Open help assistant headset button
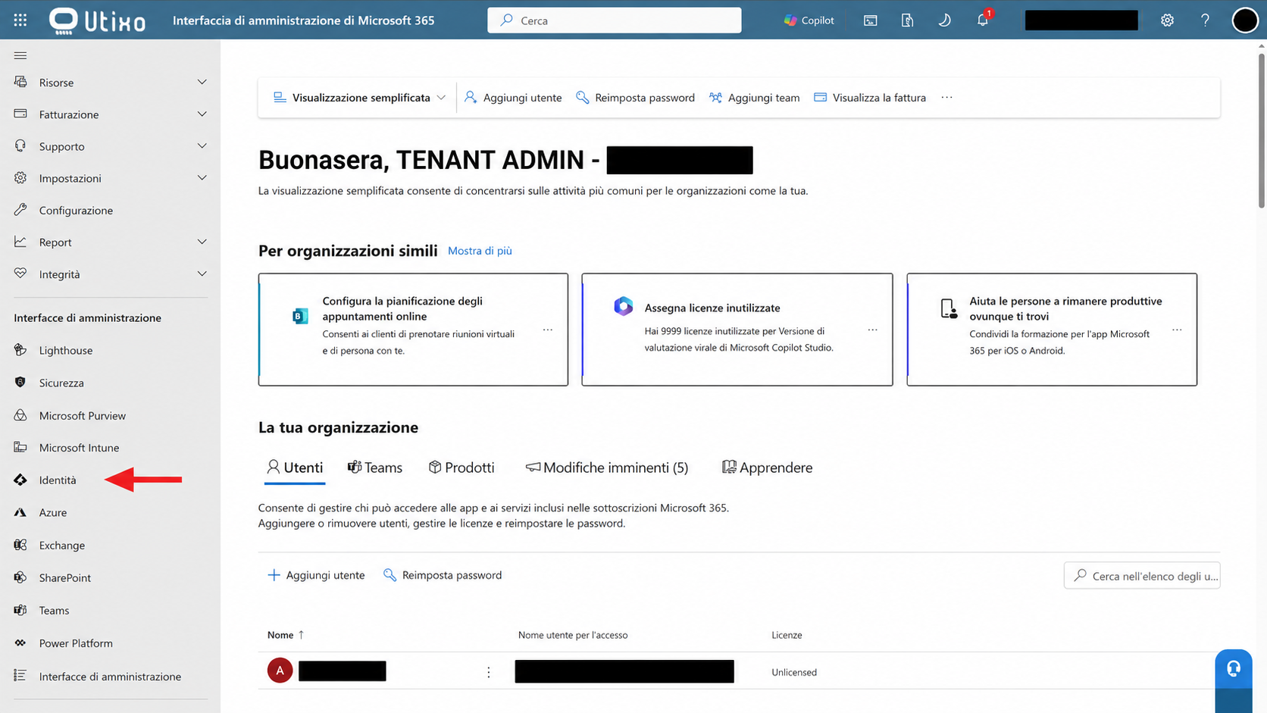 1234,668
